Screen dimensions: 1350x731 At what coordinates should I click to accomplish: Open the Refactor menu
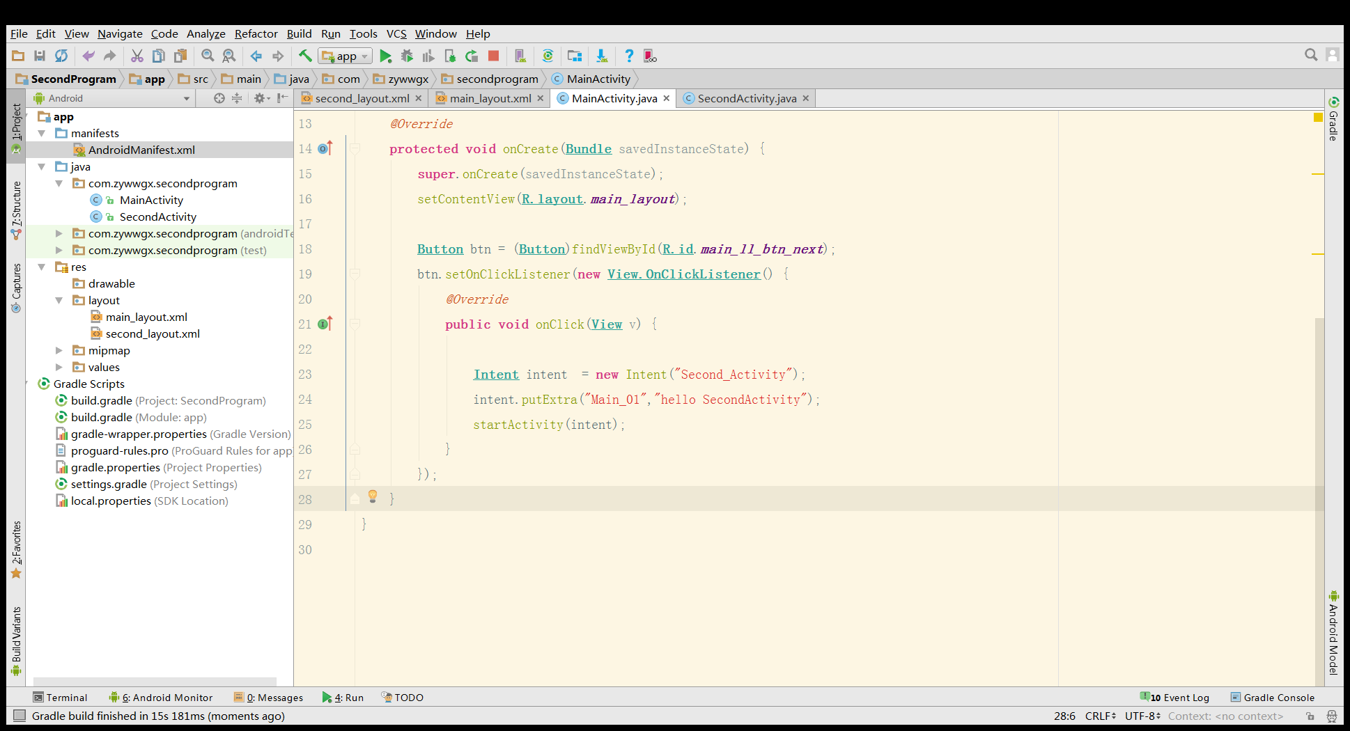(256, 33)
